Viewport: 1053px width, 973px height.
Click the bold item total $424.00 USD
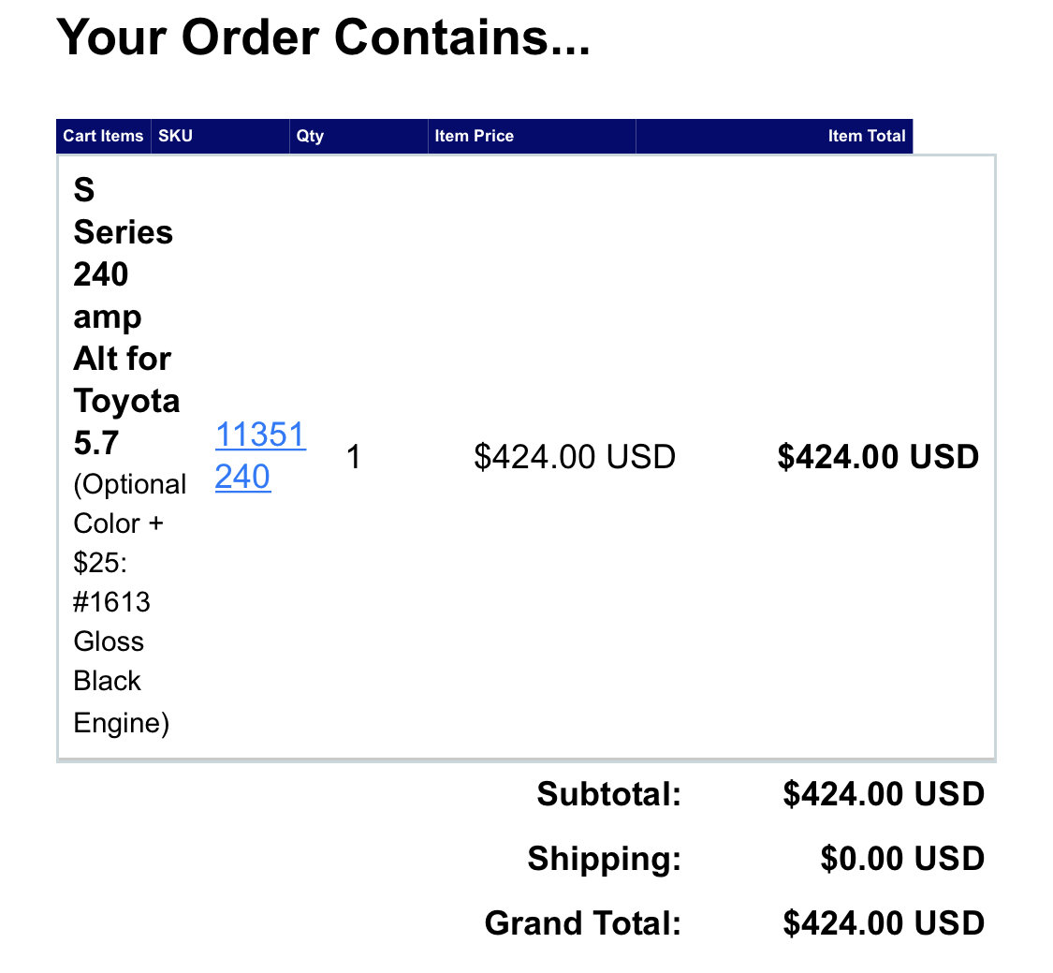point(878,457)
